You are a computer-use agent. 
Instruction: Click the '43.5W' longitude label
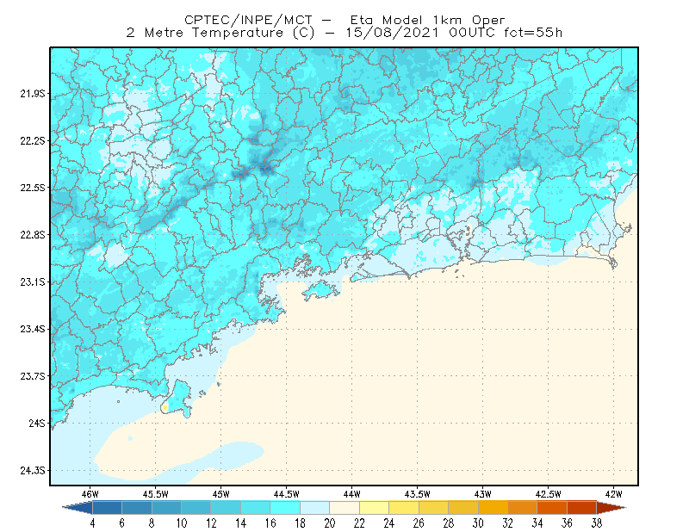coord(417,494)
